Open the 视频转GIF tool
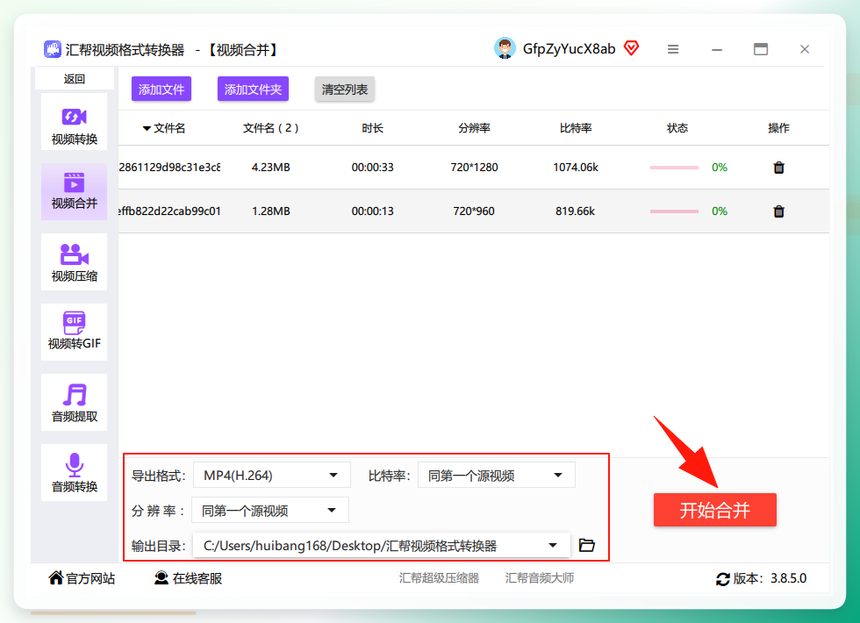The image size is (860, 623). [74, 333]
